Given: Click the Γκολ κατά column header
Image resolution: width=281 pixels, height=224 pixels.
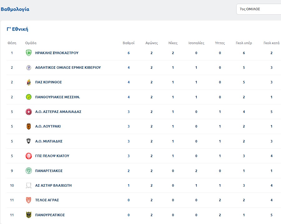Looking at the screenshot, I should [x=272, y=43].
